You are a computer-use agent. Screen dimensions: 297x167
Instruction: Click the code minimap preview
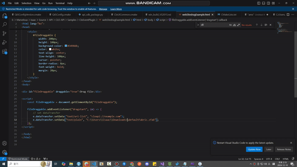tap(285, 27)
